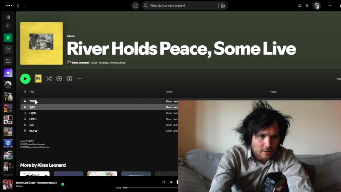The image size is (341, 192).
Task: Go back with the left arrow
Action: click(18, 6)
